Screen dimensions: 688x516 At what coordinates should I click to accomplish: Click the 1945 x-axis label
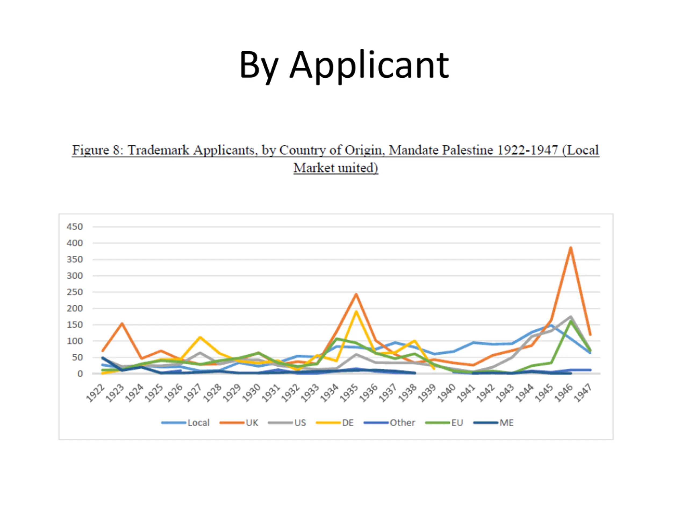coord(544,393)
